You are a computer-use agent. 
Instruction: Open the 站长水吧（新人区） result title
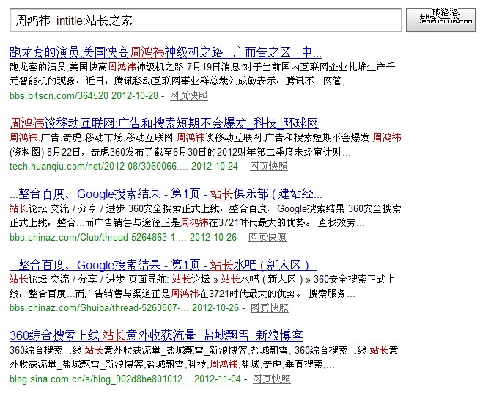coord(163,265)
